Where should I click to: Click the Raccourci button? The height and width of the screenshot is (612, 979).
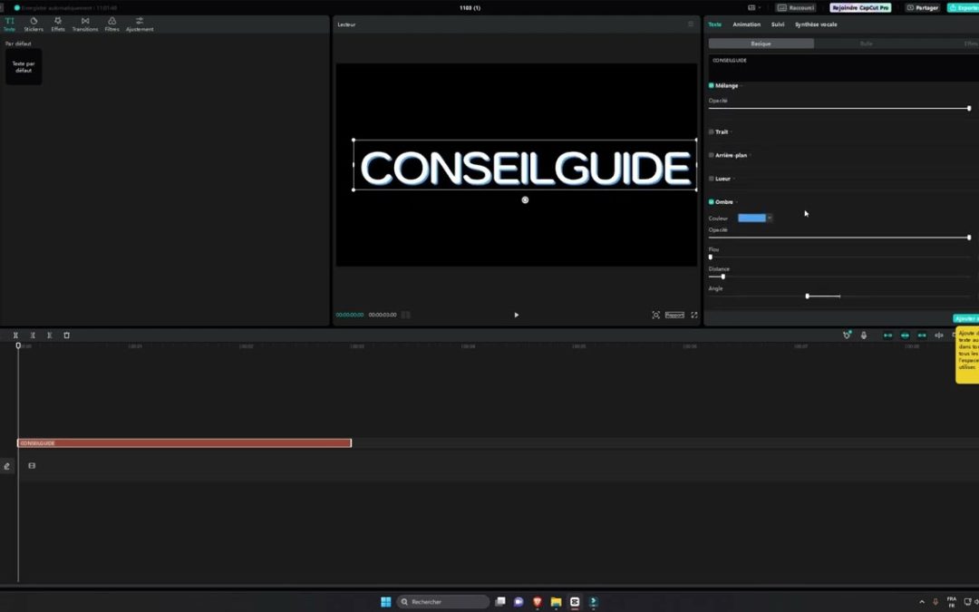796,7
